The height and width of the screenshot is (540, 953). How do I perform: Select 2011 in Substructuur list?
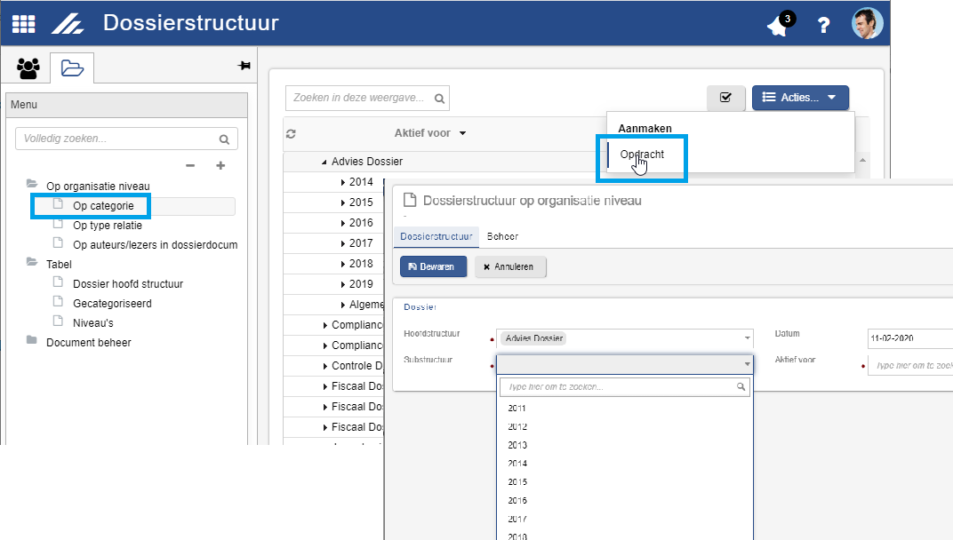pos(517,409)
